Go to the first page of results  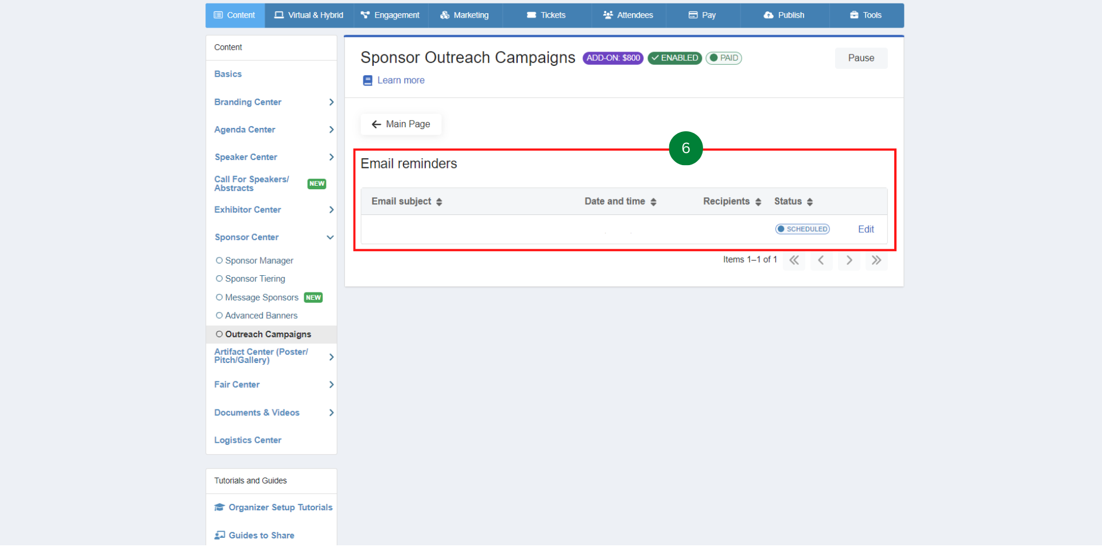(794, 260)
